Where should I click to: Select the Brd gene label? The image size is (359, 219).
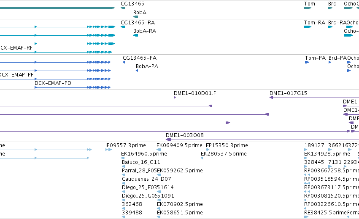[x=332, y=4]
